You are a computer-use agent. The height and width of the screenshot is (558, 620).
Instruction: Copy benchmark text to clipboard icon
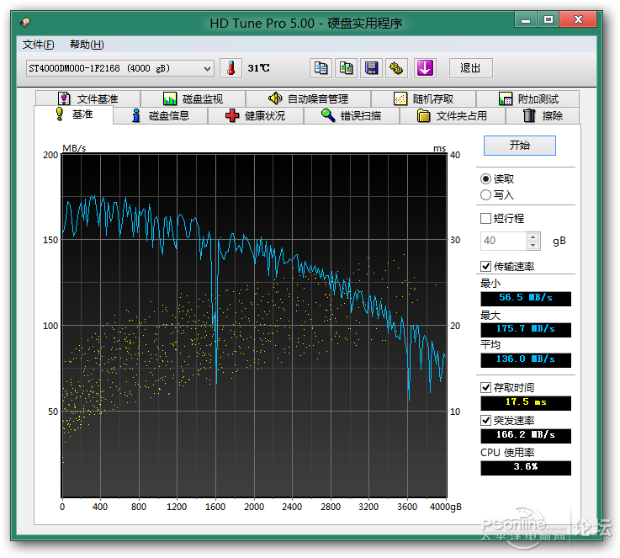pos(321,68)
